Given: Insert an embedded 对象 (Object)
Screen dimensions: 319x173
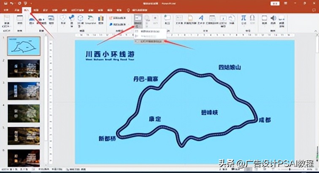Looking at the screenshot, I should [x=232, y=20].
